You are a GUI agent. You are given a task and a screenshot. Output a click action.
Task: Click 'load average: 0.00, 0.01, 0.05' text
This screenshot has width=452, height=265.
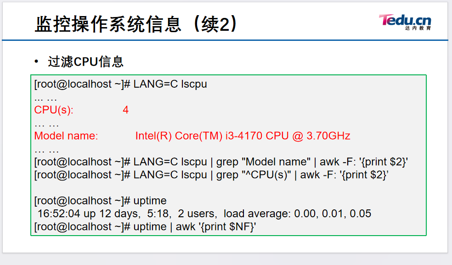pos(297,214)
